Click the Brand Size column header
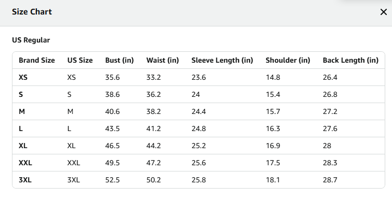Viewport: 392px width, 201px height. [37, 60]
